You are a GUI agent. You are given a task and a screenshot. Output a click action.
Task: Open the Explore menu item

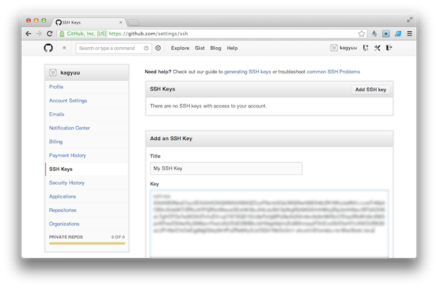click(x=180, y=48)
